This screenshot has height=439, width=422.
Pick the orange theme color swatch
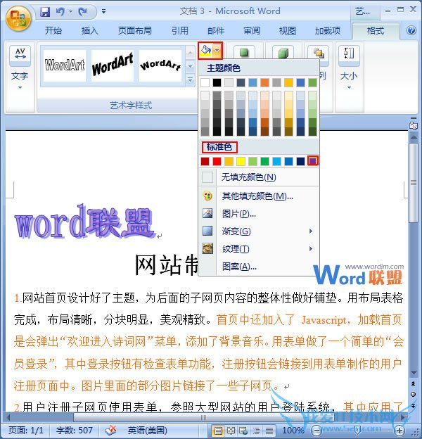click(264, 82)
